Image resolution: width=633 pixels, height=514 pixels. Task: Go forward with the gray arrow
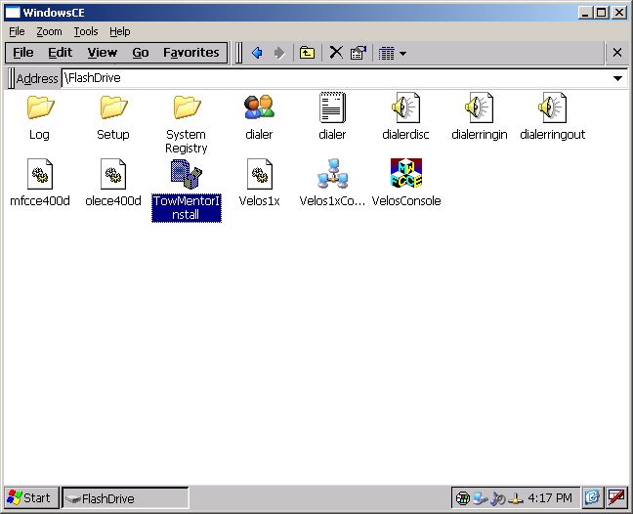[x=279, y=53]
